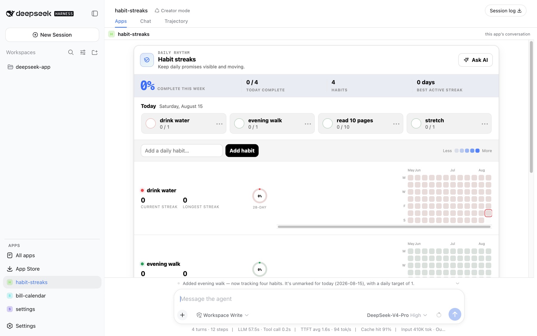Click the 0 / 4 today complete stat
This screenshot has width=537, height=336.
click(x=266, y=86)
